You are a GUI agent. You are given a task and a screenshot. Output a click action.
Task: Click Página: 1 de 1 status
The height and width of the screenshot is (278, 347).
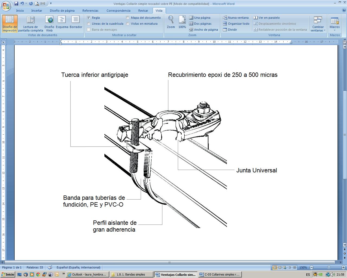(12, 267)
